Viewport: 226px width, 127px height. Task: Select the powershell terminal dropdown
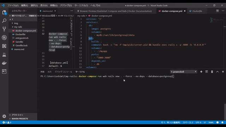[184, 72]
